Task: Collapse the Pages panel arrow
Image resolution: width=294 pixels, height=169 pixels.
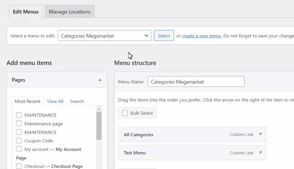Action: coord(100,80)
